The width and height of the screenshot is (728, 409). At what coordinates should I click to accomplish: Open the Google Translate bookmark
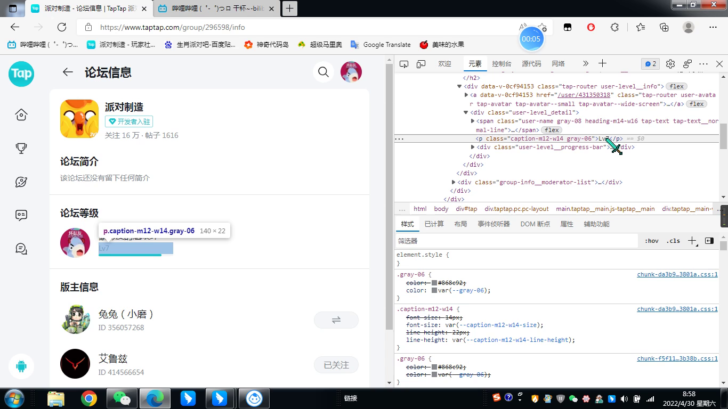(x=381, y=45)
